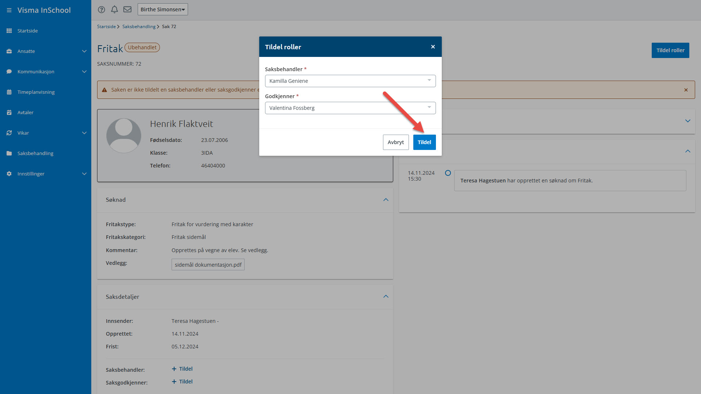This screenshot has height=394, width=701.
Task: Open notifications bell icon
Action: coord(114,9)
